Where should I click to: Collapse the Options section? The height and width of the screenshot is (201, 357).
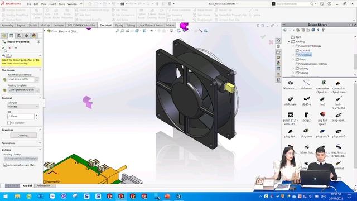[x=40, y=150]
